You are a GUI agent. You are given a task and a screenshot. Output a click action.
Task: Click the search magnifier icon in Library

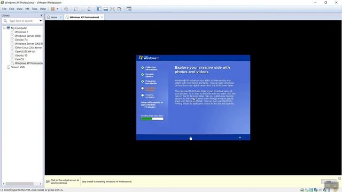click(x=5, y=21)
